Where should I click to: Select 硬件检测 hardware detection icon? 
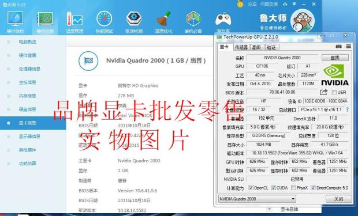[45, 22]
